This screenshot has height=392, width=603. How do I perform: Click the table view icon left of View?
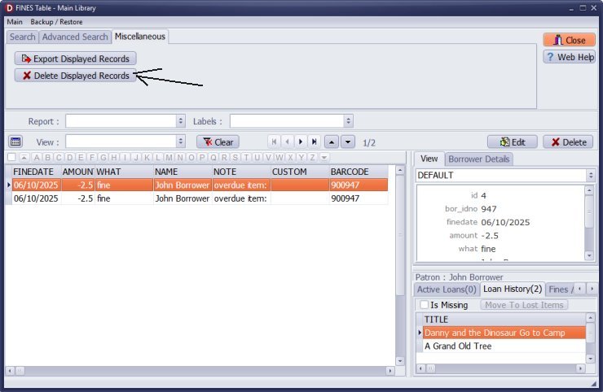(x=15, y=142)
